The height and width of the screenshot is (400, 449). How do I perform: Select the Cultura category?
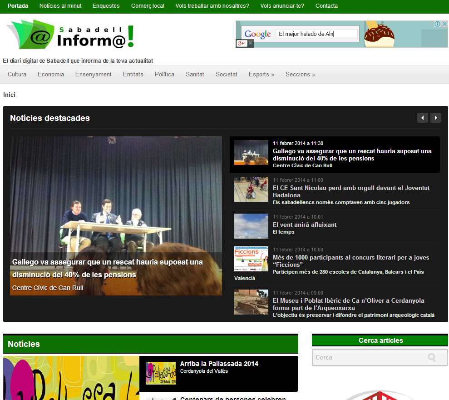coord(17,74)
